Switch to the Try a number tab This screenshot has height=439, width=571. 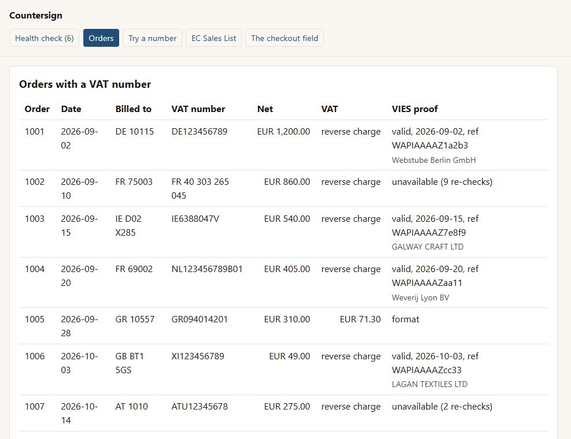[152, 38]
